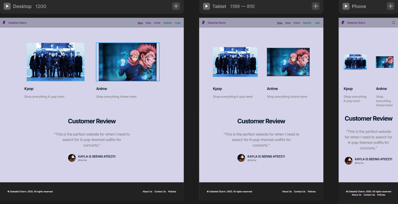Open hamburger menu in Phone frame
The height and width of the screenshot is (204, 398).
393,23
